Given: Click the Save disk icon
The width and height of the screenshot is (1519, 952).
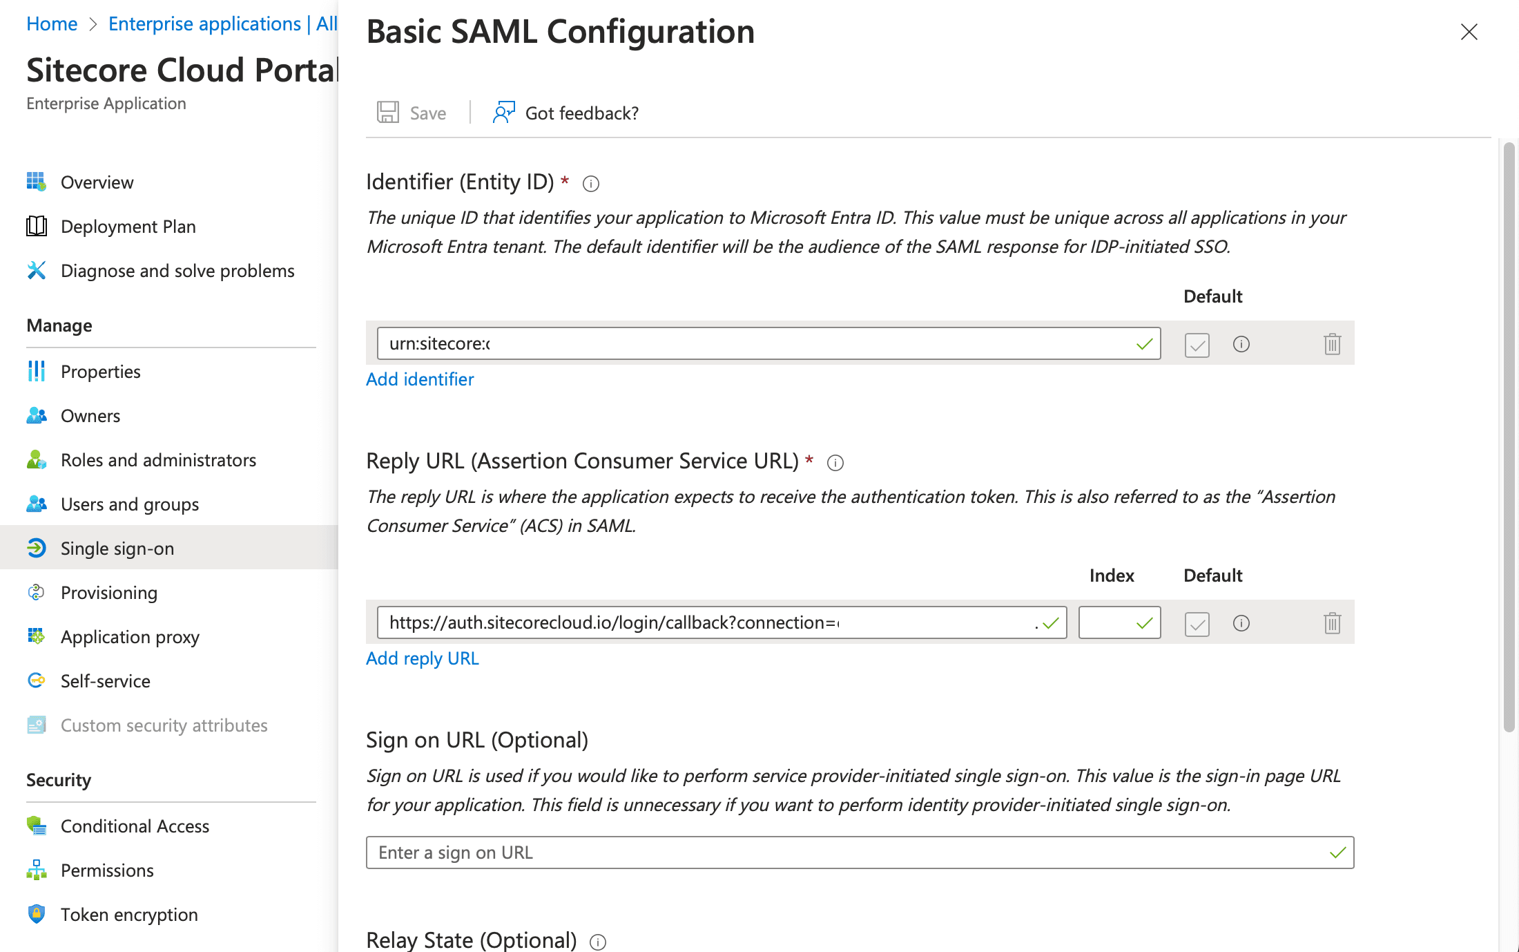Looking at the screenshot, I should pyautogui.click(x=388, y=113).
